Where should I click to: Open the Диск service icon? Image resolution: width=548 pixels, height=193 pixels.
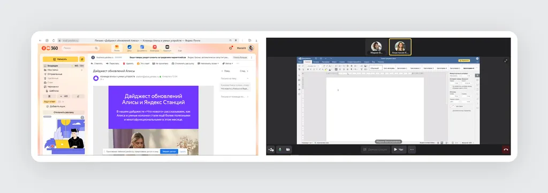[x=130, y=48]
